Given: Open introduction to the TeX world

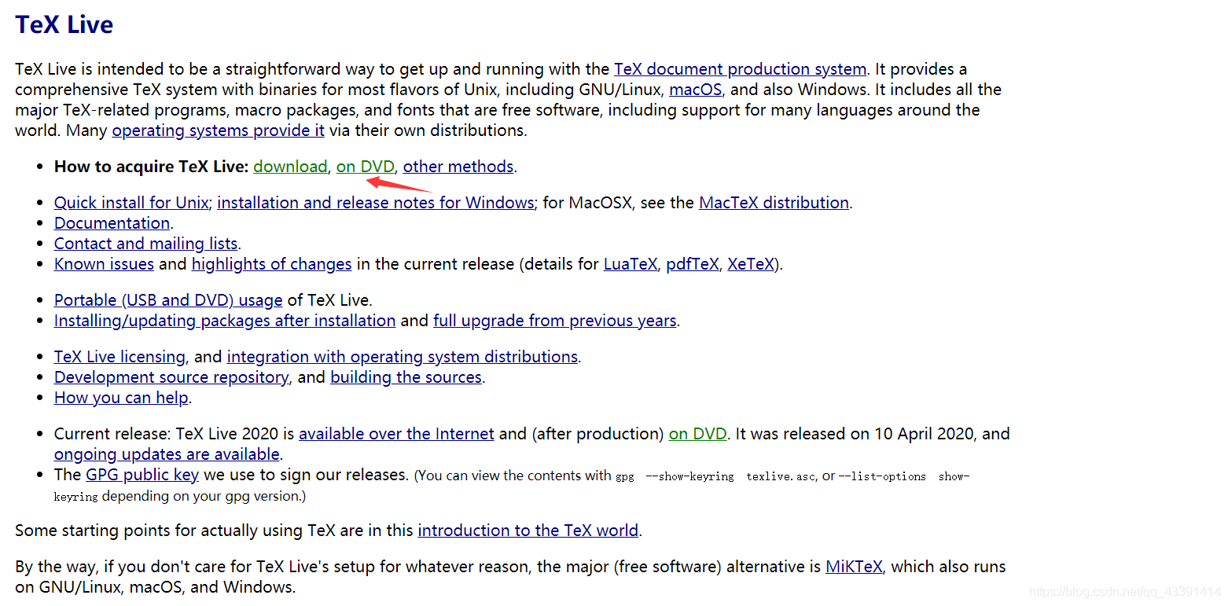Looking at the screenshot, I should pos(528,531).
